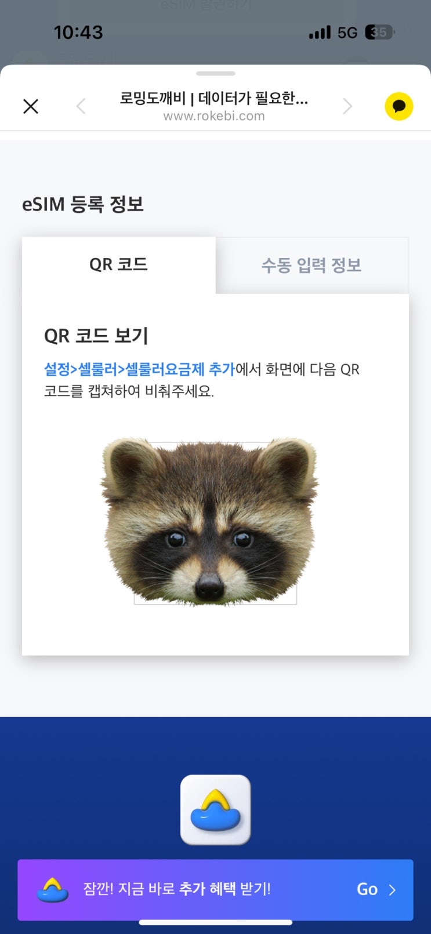This screenshot has width=431, height=934.
Task: Tap the raccoon image over QR code
Action: (x=210, y=521)
